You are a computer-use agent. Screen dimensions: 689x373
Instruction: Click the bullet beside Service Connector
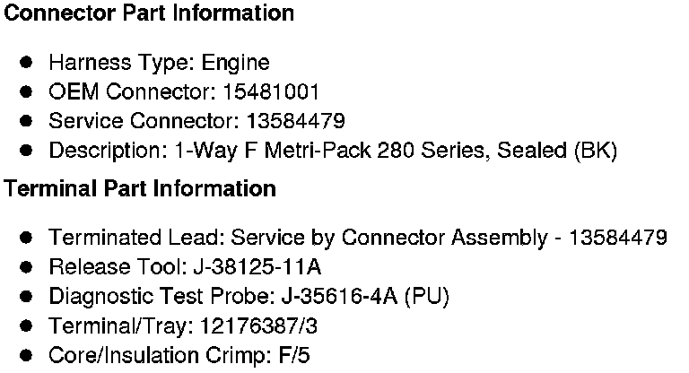pos(26,121)
